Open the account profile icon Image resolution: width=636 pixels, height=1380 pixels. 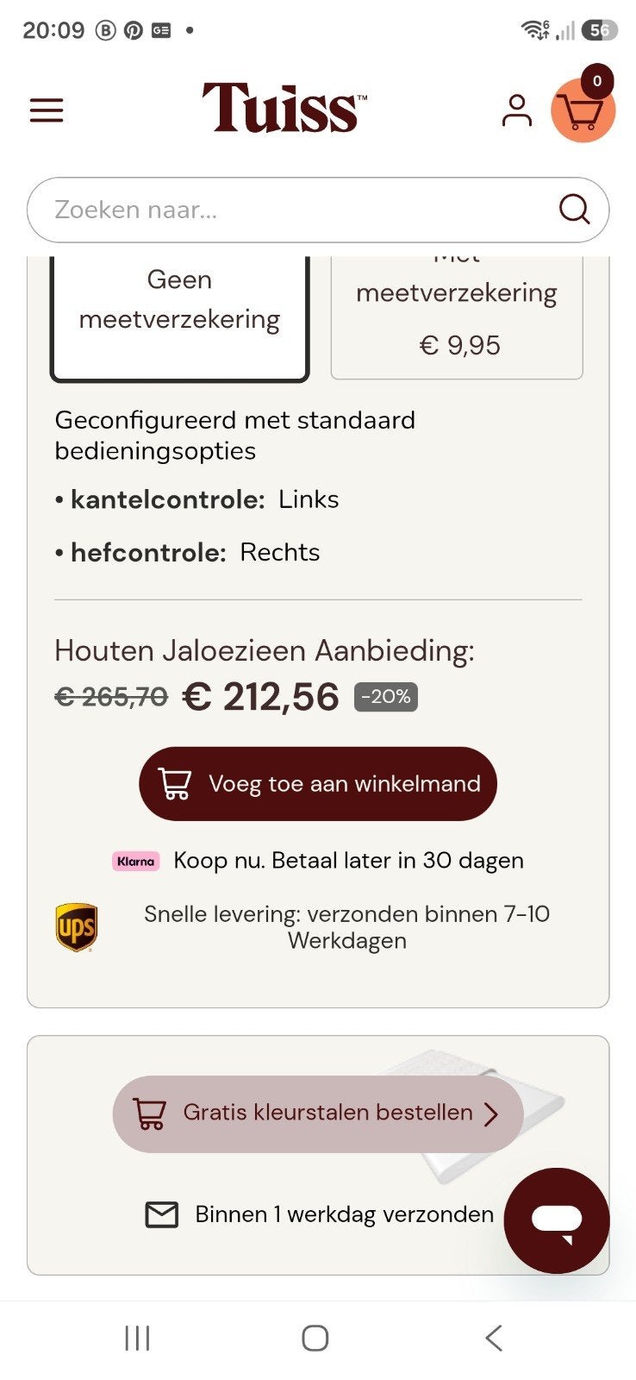[516, 110]
